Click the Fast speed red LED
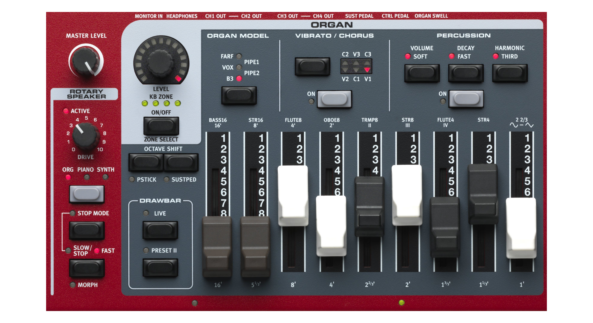This screenshot has height=323, width=593. 97,251
